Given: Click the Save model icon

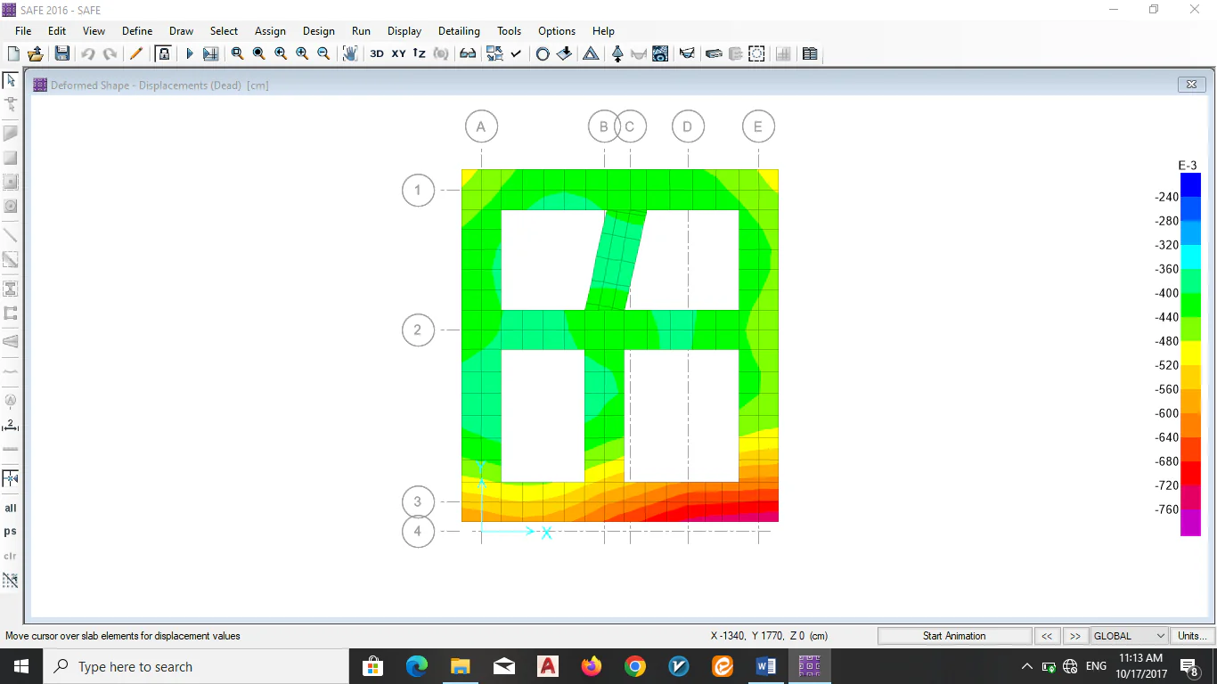Looking at the screenshot, I should point(61,53).
